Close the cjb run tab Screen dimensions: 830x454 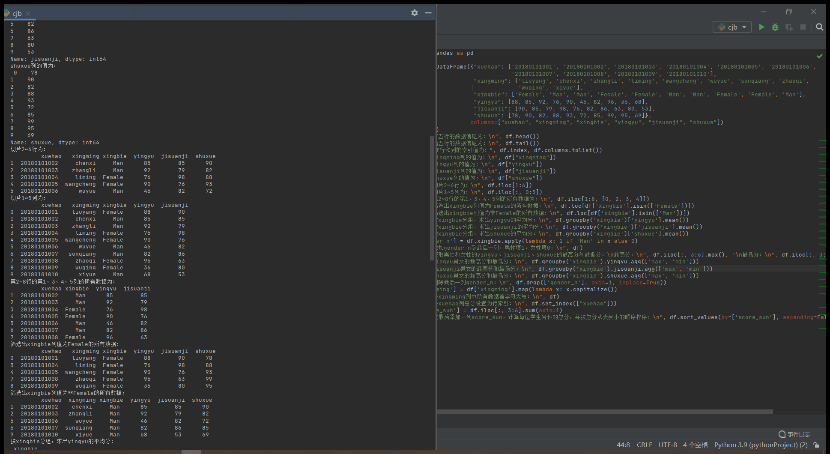(x=28, y=14)
